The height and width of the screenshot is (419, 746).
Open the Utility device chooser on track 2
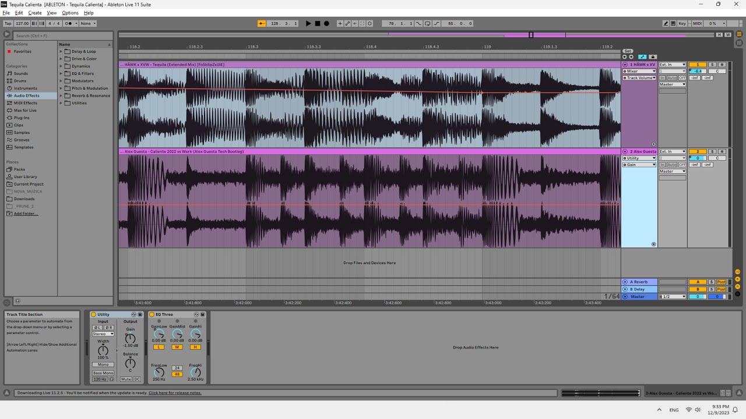click(x=639, y=158)
